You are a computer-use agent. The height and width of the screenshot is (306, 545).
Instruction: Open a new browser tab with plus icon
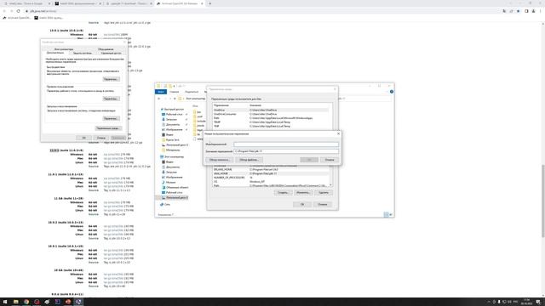pyautogui.click(x=210, y=3)
